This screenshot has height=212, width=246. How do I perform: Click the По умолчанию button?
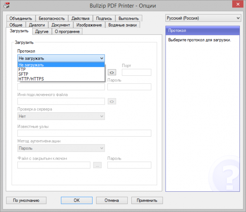point(26,201)
